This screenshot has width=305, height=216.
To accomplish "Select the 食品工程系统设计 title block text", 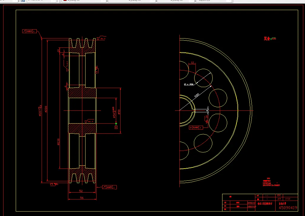I will click(x=265, y=204).
